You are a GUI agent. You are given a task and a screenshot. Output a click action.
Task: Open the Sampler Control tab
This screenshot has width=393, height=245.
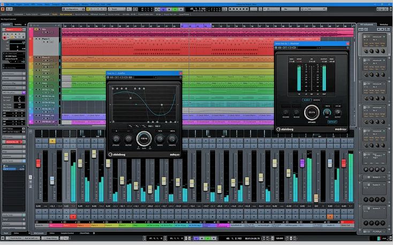pos(67,233)
